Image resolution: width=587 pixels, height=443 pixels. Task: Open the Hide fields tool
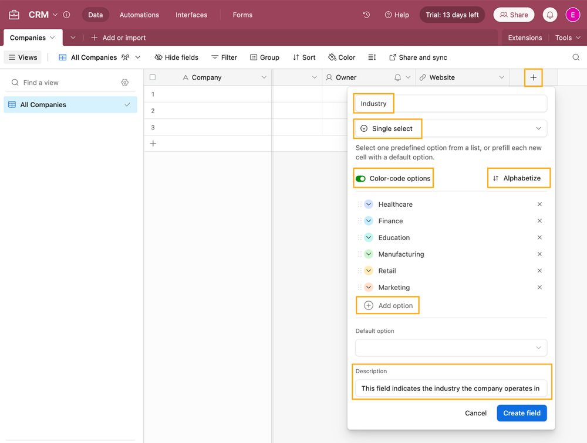tap(176, 57)
